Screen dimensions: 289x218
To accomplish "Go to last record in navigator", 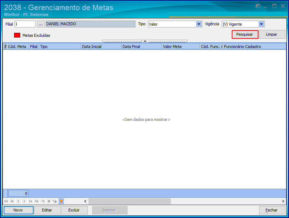I will coord(37,201).
